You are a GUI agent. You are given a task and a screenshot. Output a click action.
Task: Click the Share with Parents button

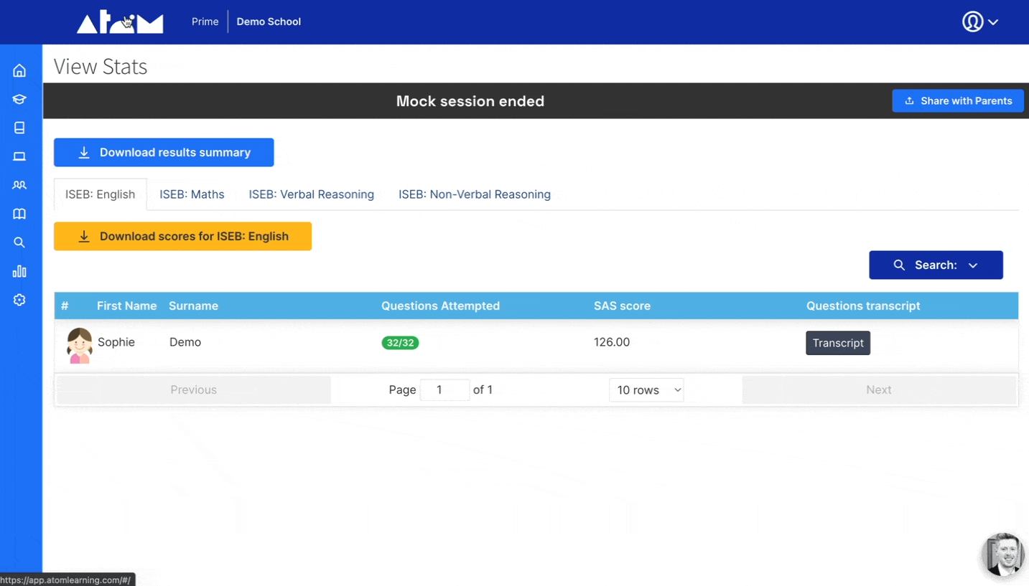pos(957,100)
